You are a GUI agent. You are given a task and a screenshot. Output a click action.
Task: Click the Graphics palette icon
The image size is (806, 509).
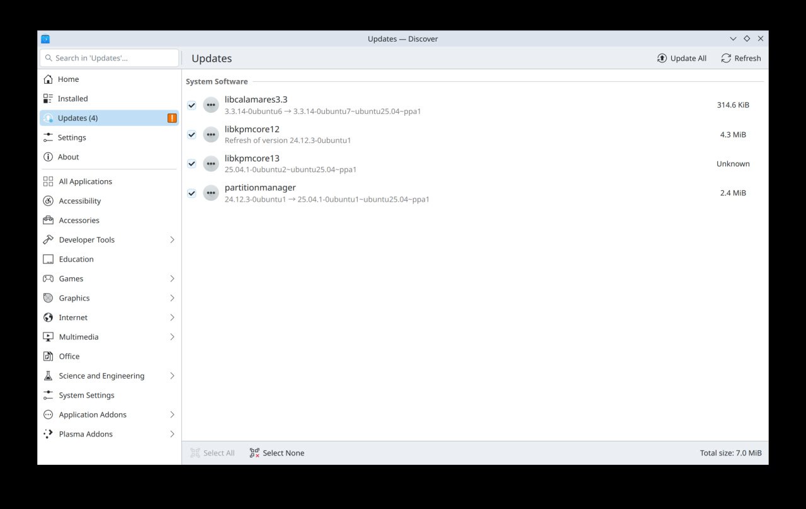click(x=48, y=298)
